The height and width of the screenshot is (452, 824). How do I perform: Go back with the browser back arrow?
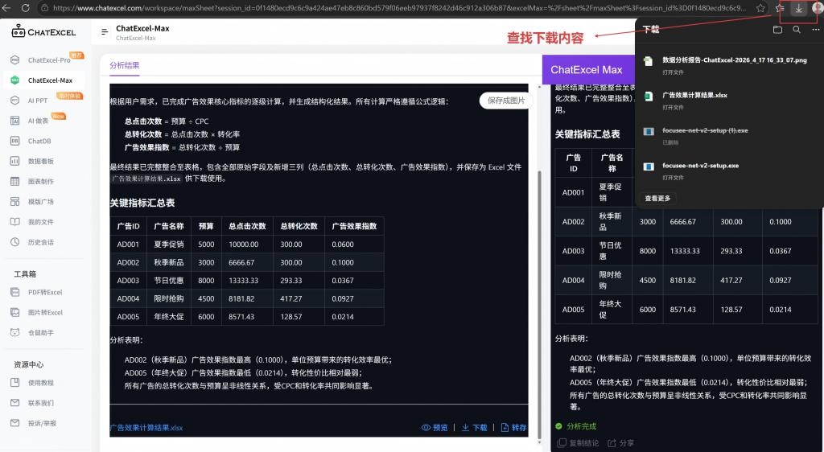[6, 8]
